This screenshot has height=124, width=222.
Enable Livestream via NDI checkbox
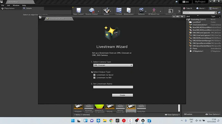point(94,78)
